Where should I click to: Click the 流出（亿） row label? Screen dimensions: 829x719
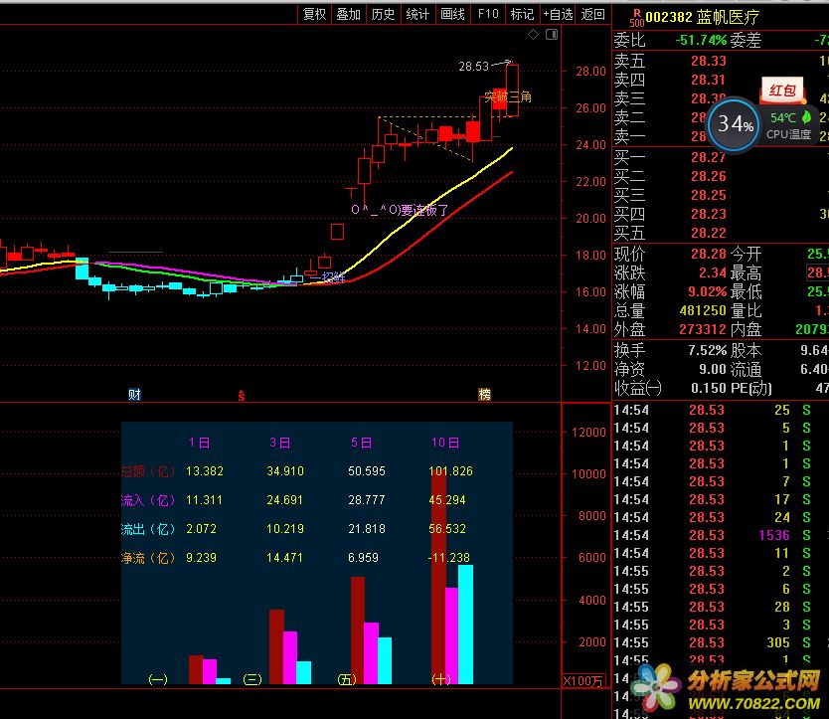[148, 529]
